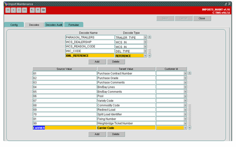Open Customer Id dropdown for row 70
This screenshot has height=147, width=236.
(185, 114)
